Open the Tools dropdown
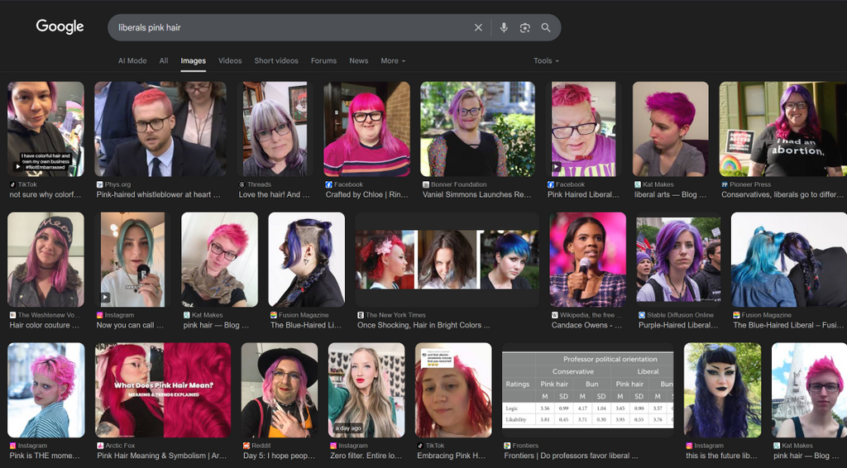847x468 pixels. pos(546,61)
